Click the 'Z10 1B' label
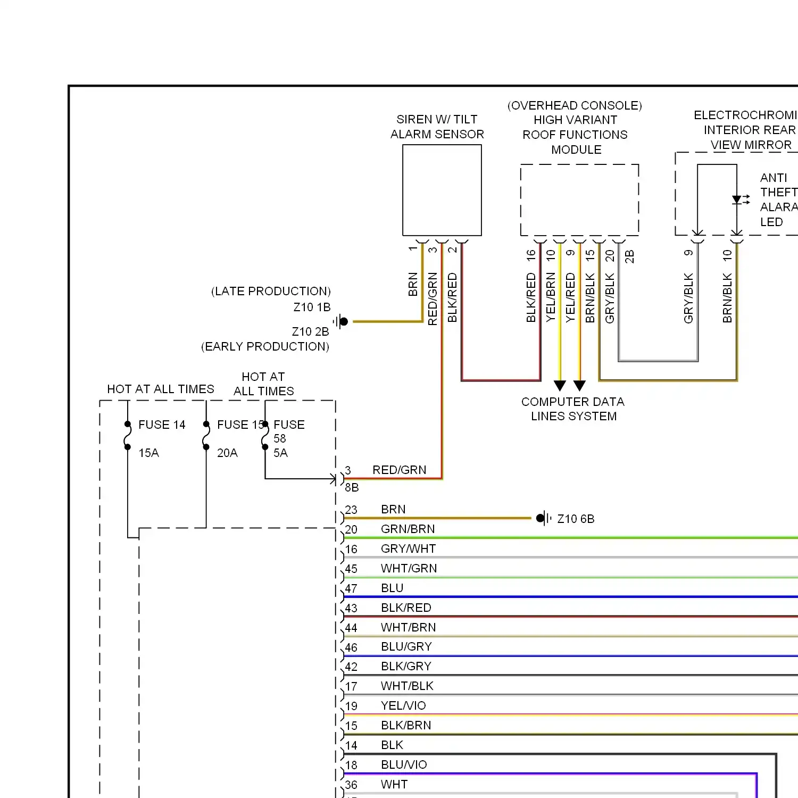798x798 pixels. (312, 307)
